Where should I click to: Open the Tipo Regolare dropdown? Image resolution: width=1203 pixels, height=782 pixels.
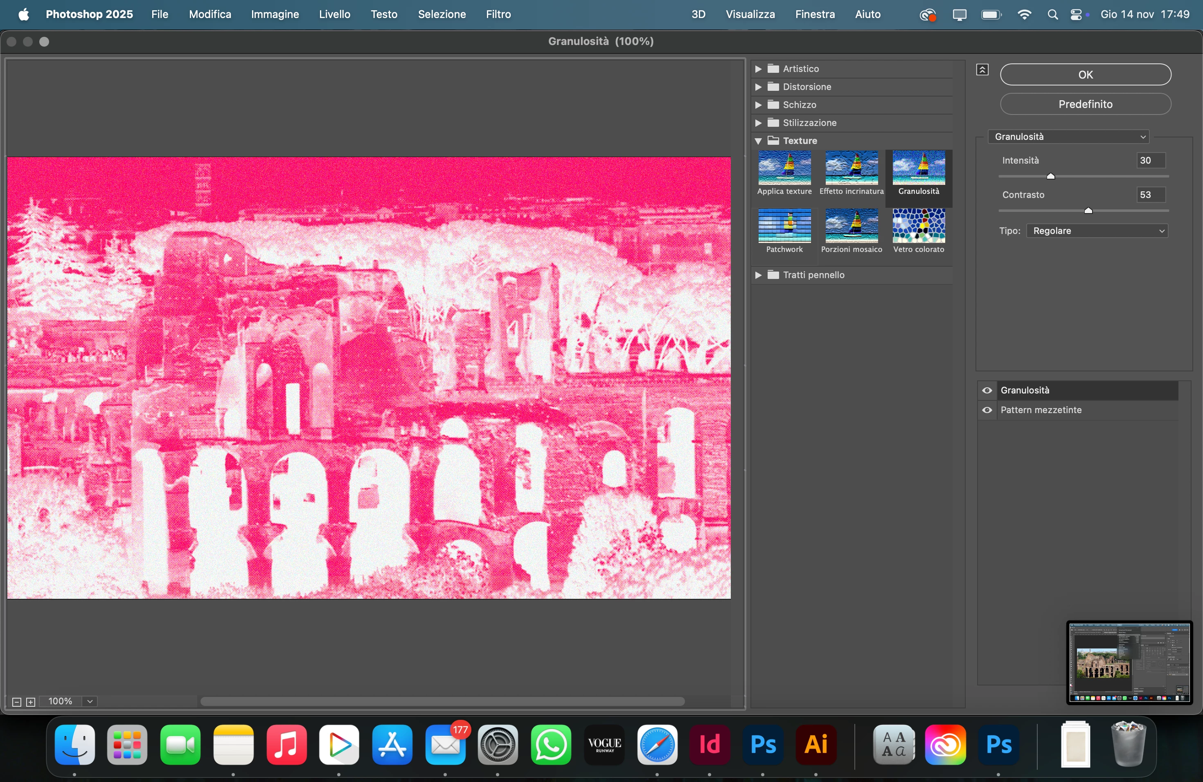pos(1097,231)
